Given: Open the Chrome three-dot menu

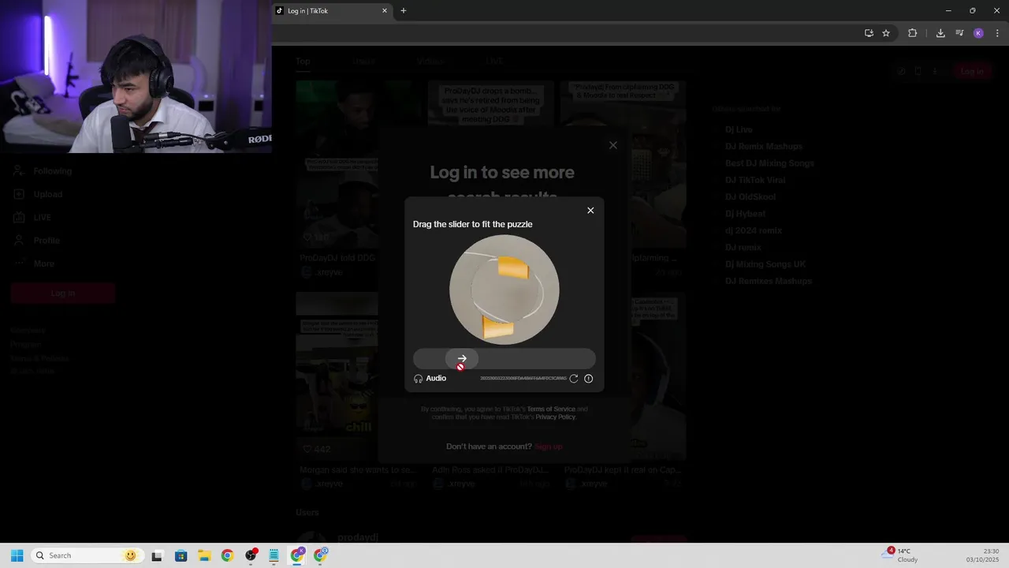Looking at the screenshot, I should click(x=998, y=33).
